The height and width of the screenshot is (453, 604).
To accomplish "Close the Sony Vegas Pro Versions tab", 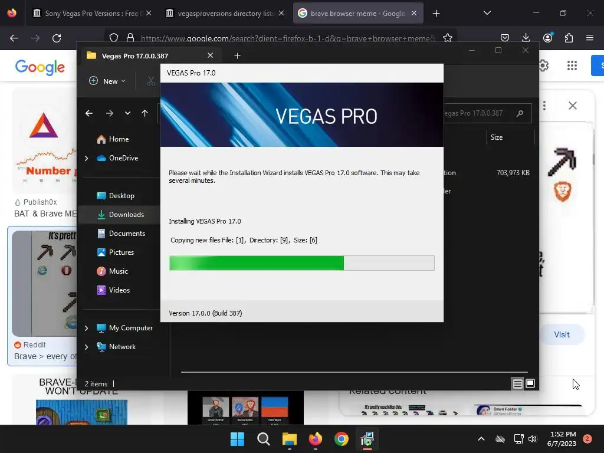I will click(149, 14).
